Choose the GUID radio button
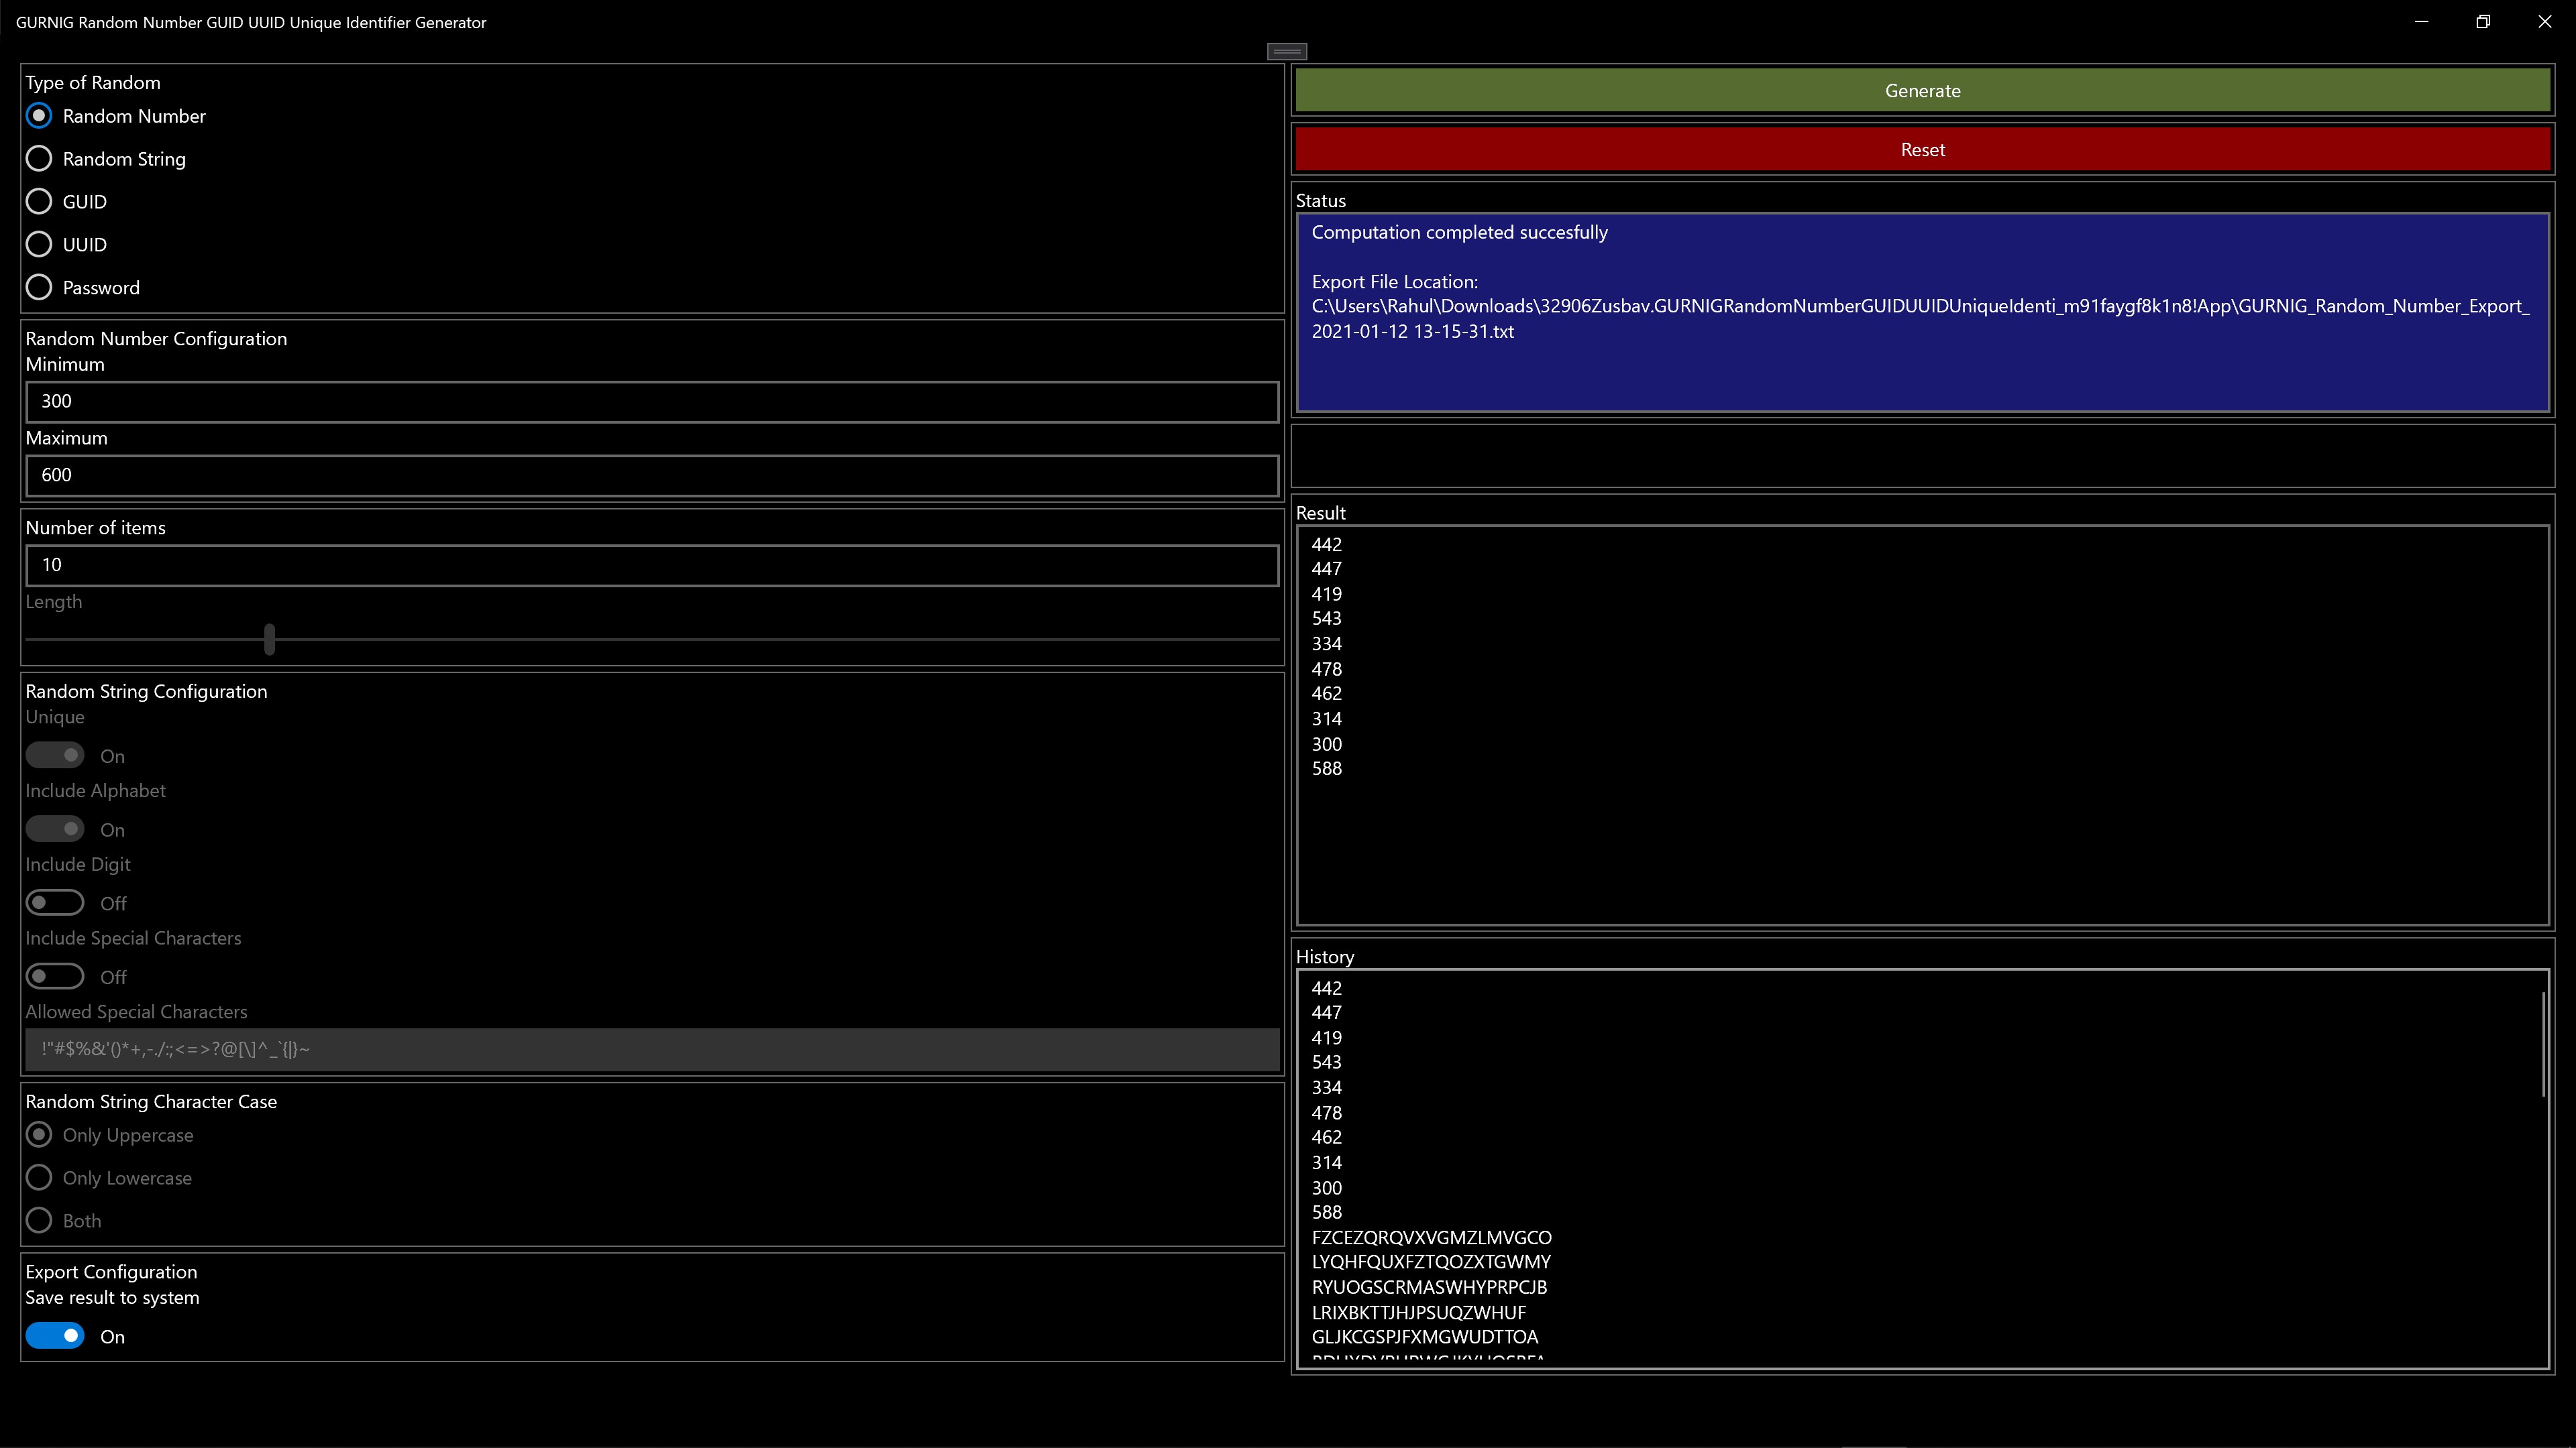The image size is (2576, 1448). point(39,202)
